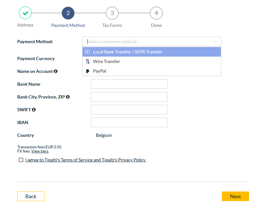
Task: Click the green Address step checkmark icon
Action: pos(25,13)
